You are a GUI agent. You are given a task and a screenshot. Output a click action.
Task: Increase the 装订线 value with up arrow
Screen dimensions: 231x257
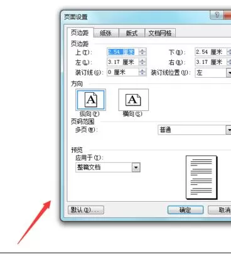(142, 71)
